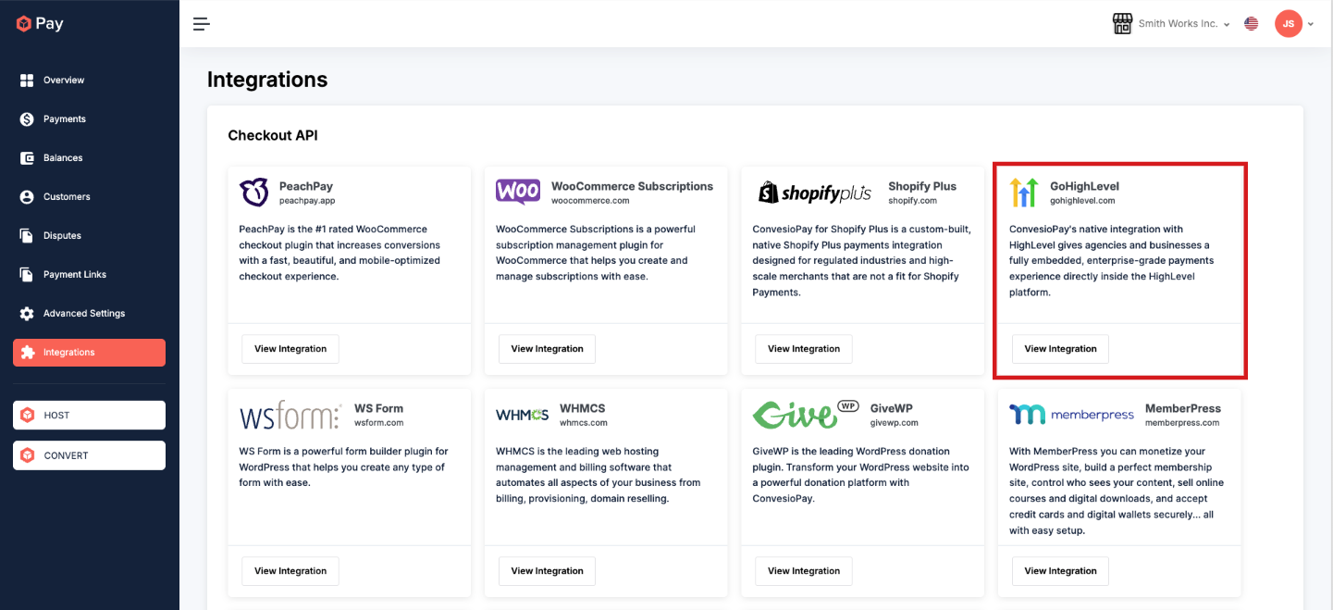The image size is (1333, 610).
Task: Click the MemberPress logo
Action: pos(1071,415)
